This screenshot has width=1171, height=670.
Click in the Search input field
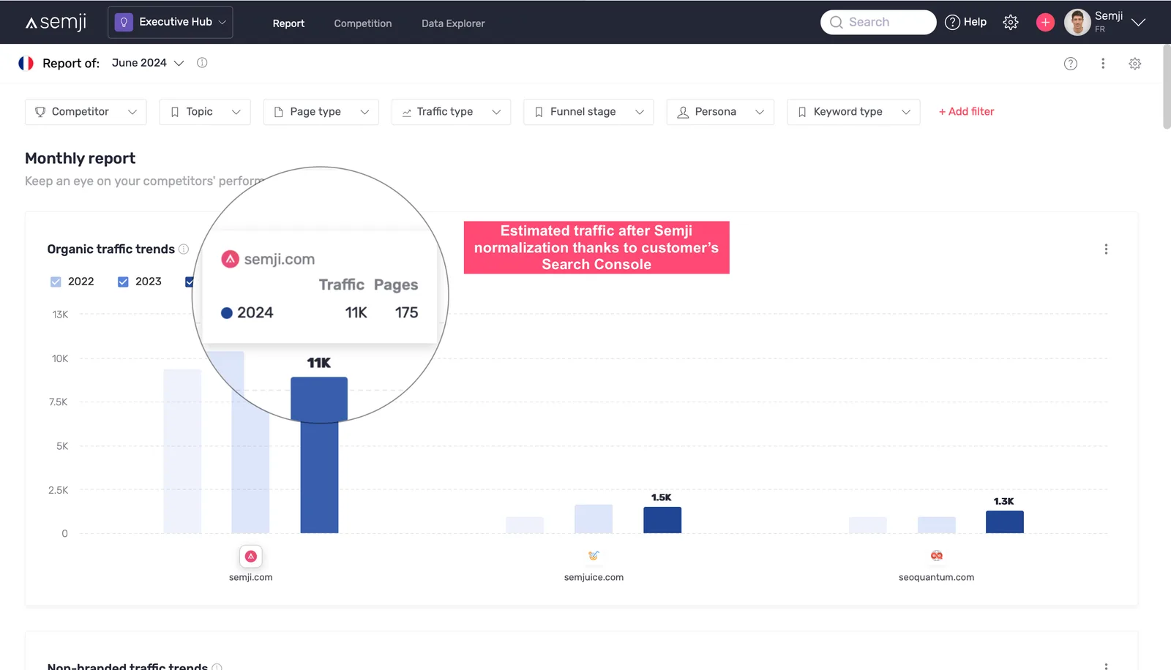point(878,22)
